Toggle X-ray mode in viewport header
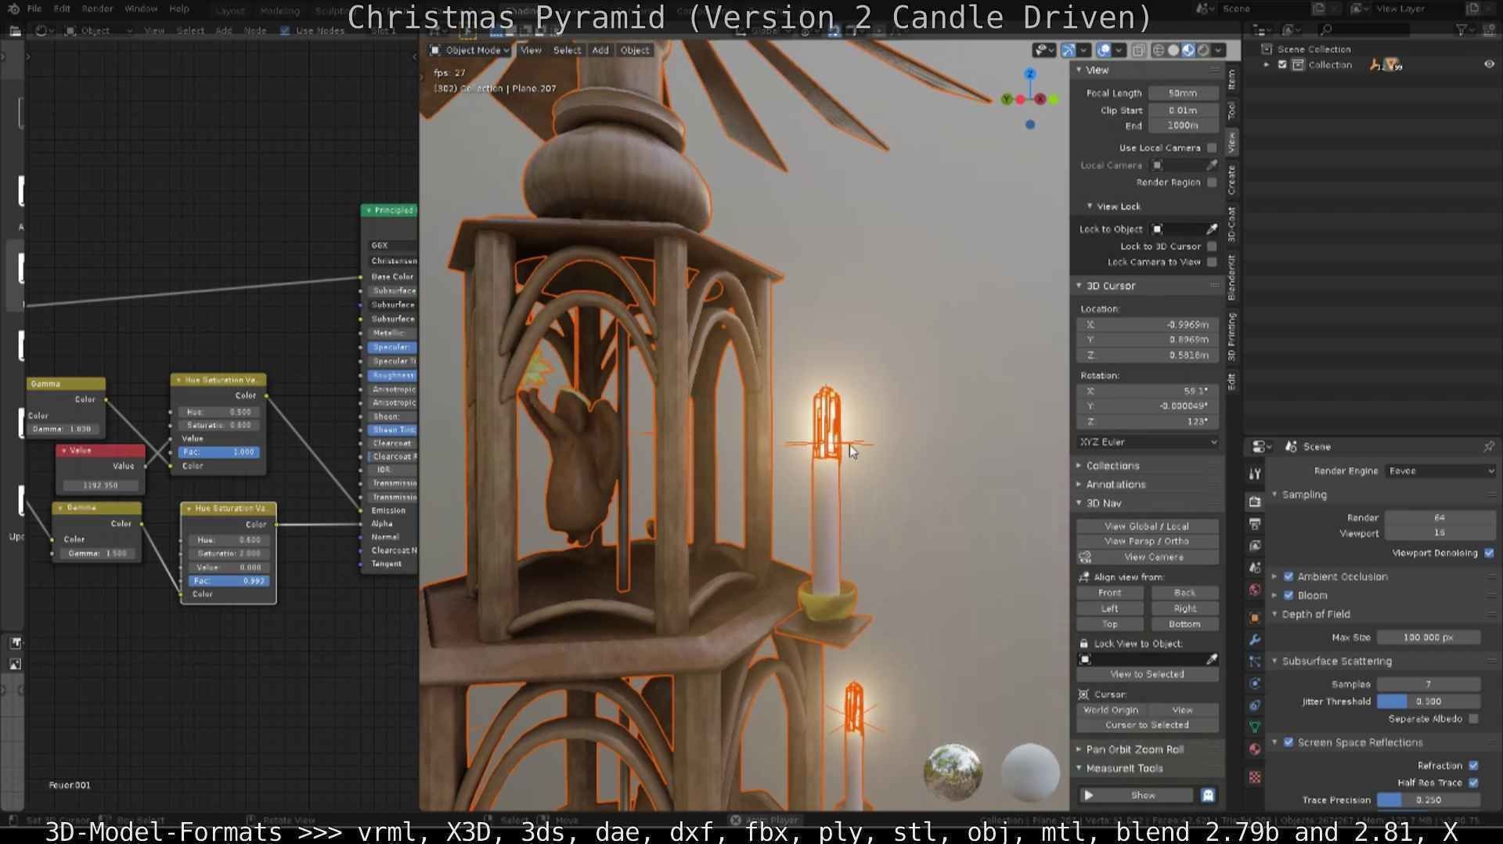 (1138, 50)
